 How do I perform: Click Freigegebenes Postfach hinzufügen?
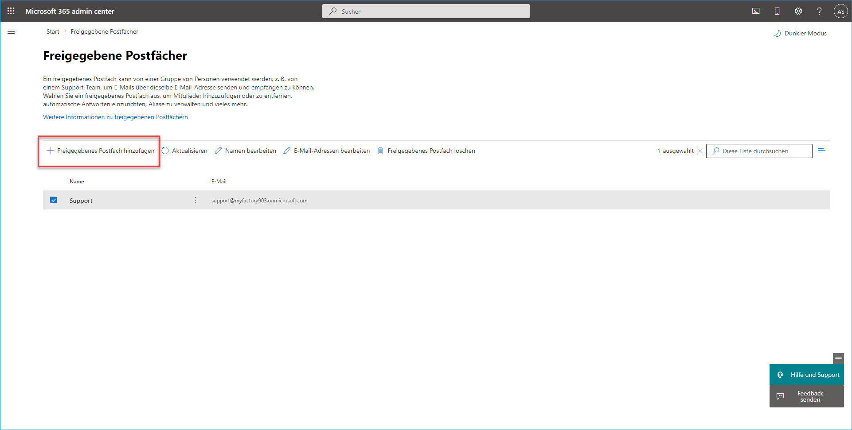(x=101, y=151)
